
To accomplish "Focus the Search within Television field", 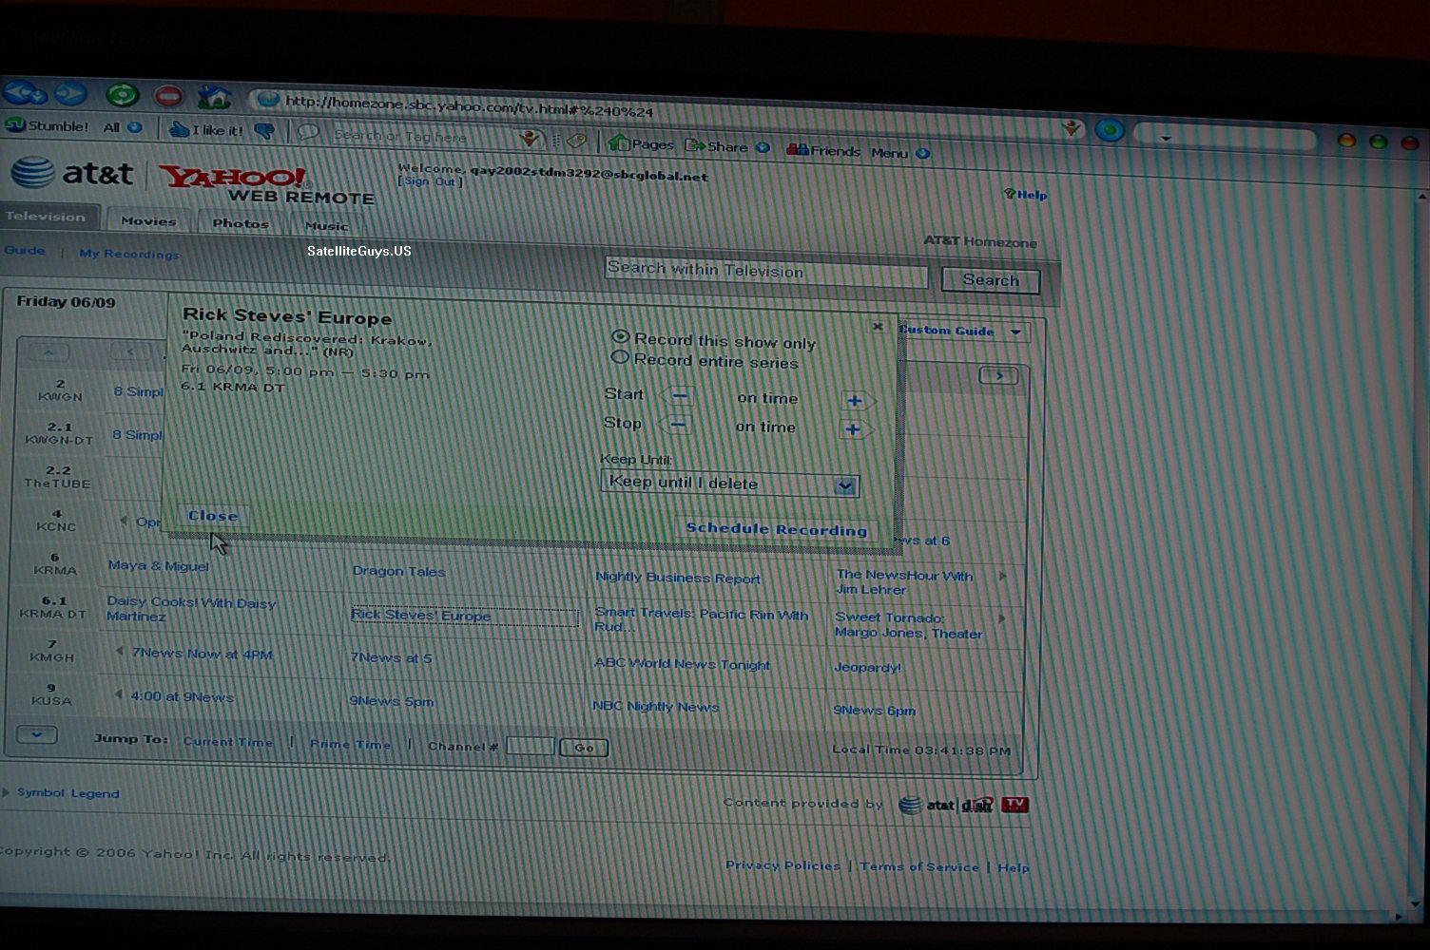I will point(765,272).
